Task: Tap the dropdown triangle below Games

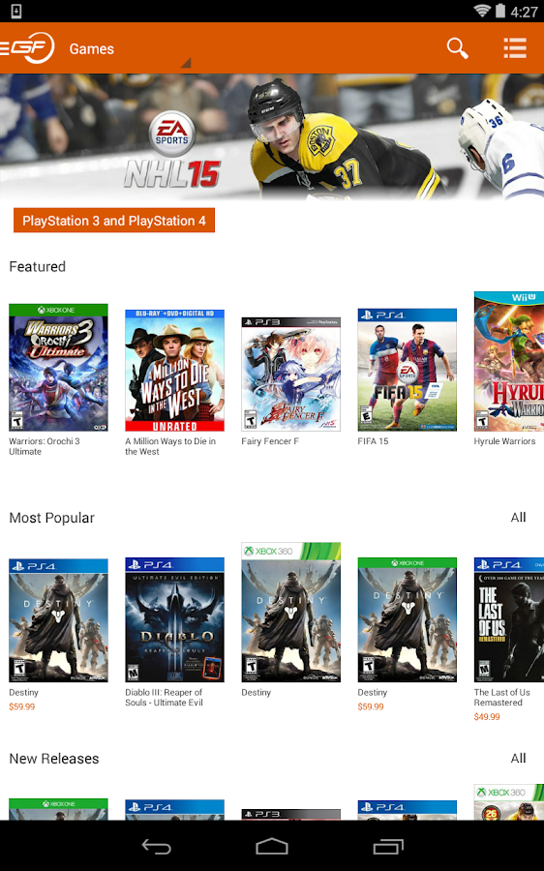Action: click(186, 63)
